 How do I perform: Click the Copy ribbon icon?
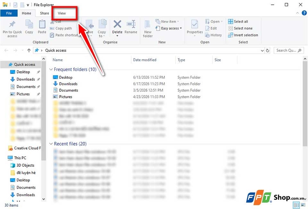point(29,24)
